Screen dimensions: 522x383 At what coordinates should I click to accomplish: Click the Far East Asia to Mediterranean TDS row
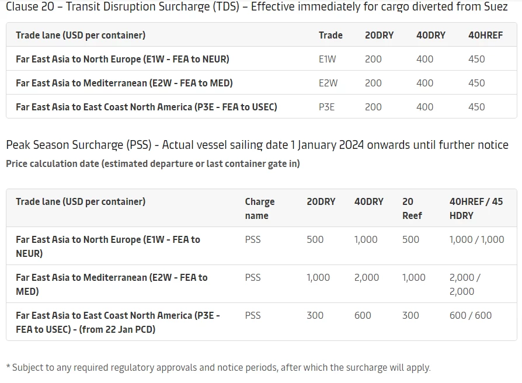point(262,83)
